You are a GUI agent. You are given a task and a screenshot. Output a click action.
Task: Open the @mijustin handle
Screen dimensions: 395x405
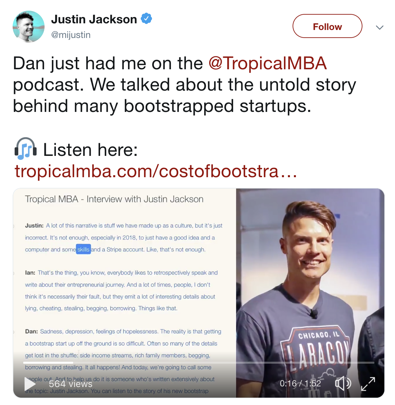click(x=71, y=35)
